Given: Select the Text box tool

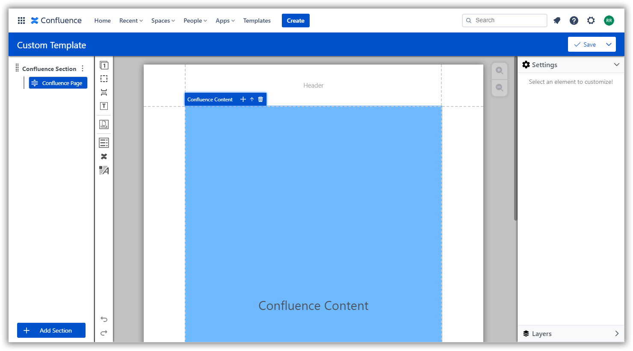Looking at the screenshot, I should click(x=104, y=106).
